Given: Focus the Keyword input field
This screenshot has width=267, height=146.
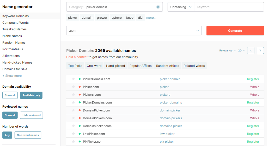Looking at the screenshot, I should (229, 7).
